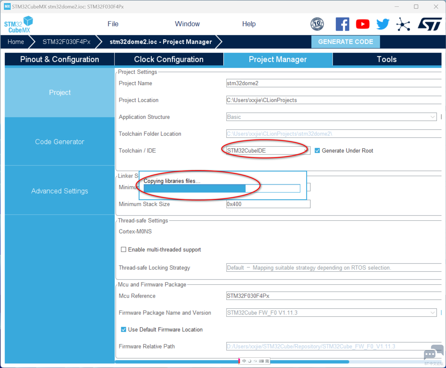The height and width of the screenshot is (368, 446).
Task: Click the ST community network icon
Action: coord(403,24)
